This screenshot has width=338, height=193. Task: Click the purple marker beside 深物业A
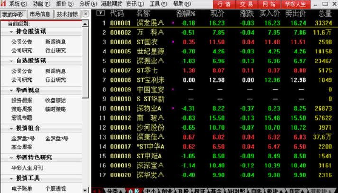pyautogui.click(x=173, y=108)
